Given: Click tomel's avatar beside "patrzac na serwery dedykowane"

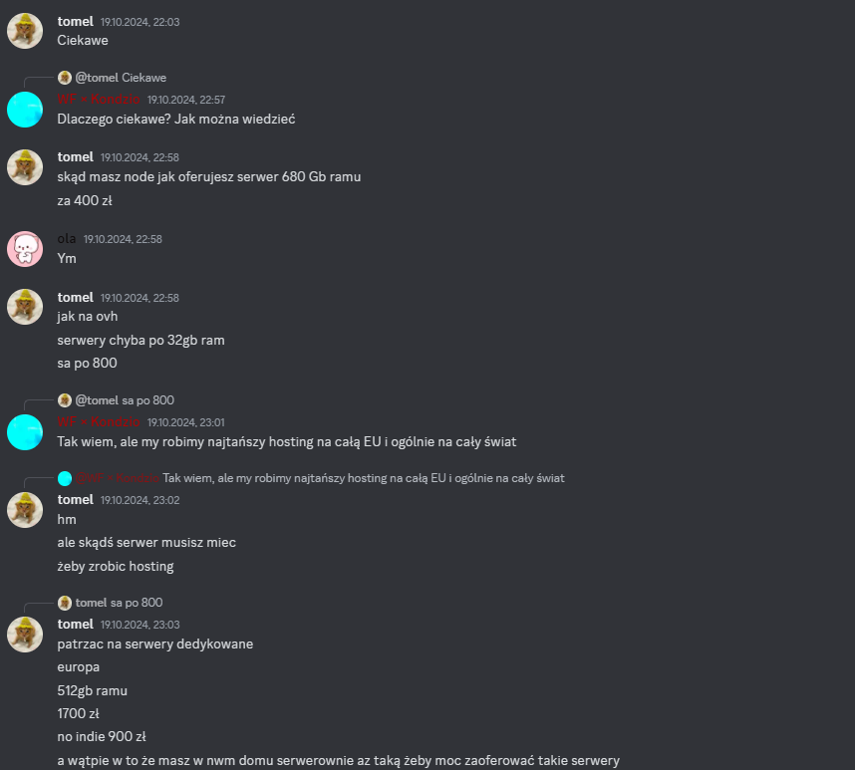Looking at the screenshot, I should 25,635.
